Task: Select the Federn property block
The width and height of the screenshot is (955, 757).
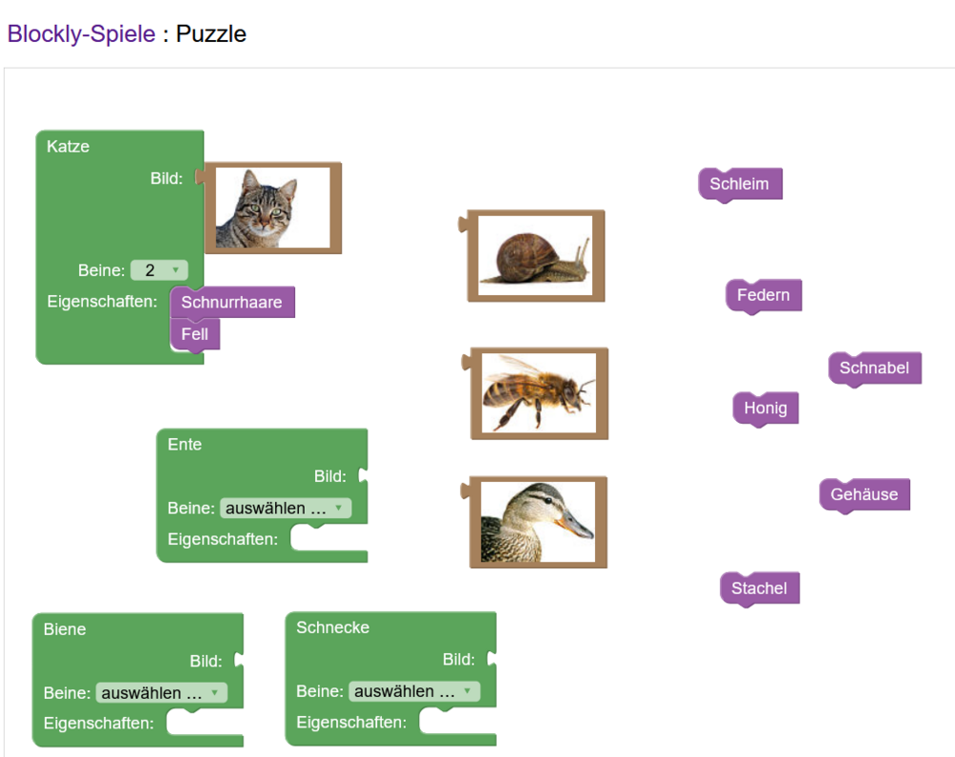Action: [763, 295]
